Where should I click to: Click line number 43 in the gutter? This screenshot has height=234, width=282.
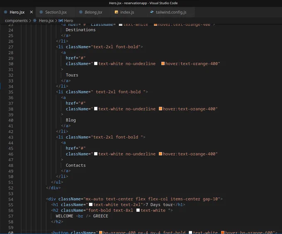coord(11,137)
